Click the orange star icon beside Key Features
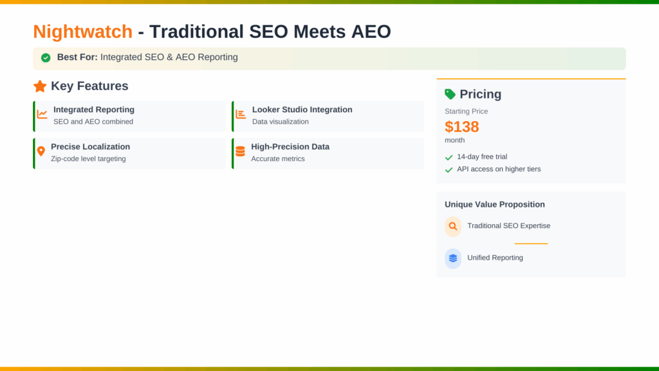Screen dimensions: 659x371 [40, 86]
